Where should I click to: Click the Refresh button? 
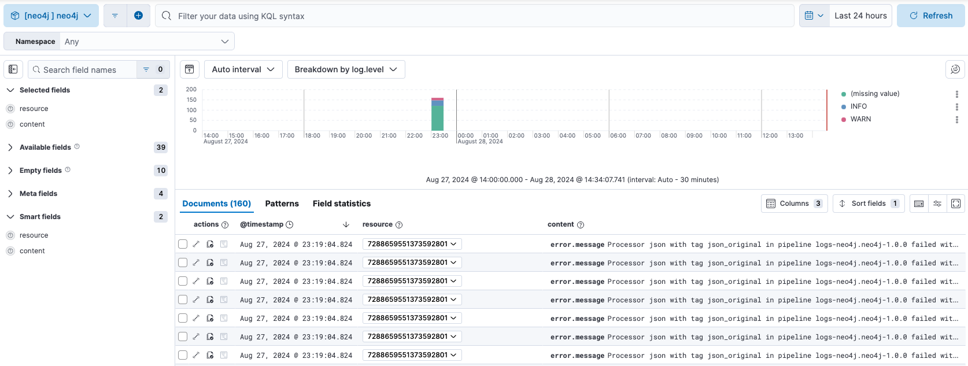pyautogui.click(x=930, y=16)
